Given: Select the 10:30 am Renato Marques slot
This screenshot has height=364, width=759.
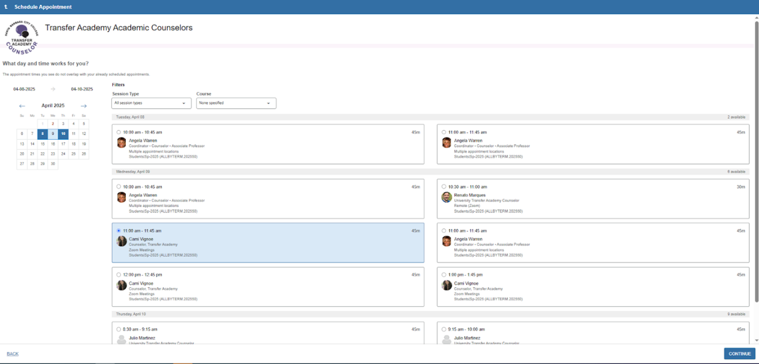Looking at the screenshot, I should click(x=443, y=187).
